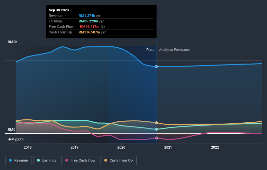Click the RM0 y-axis label
The image size is (267, 170).
(x=11, y=129)
